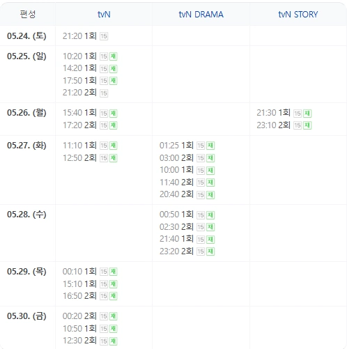The width and height of the screenshot is (347, 349).
Task: Click the 15 rating icon beside 23:10 2회
Action: tap(298, 125)
